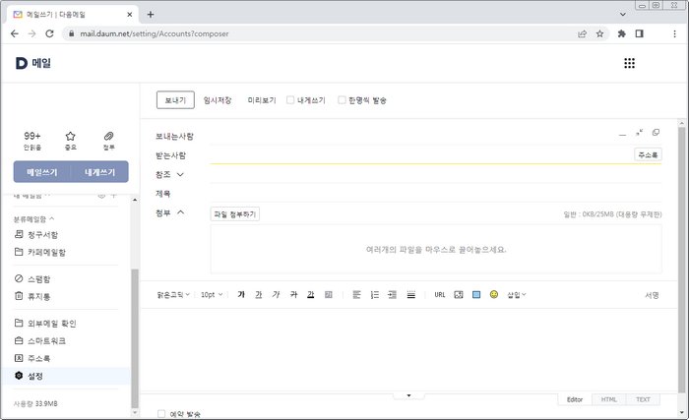Image resolution: width=689 pixels, height=420 pixels.
Task: Insert a URL link
Action: 440,295
